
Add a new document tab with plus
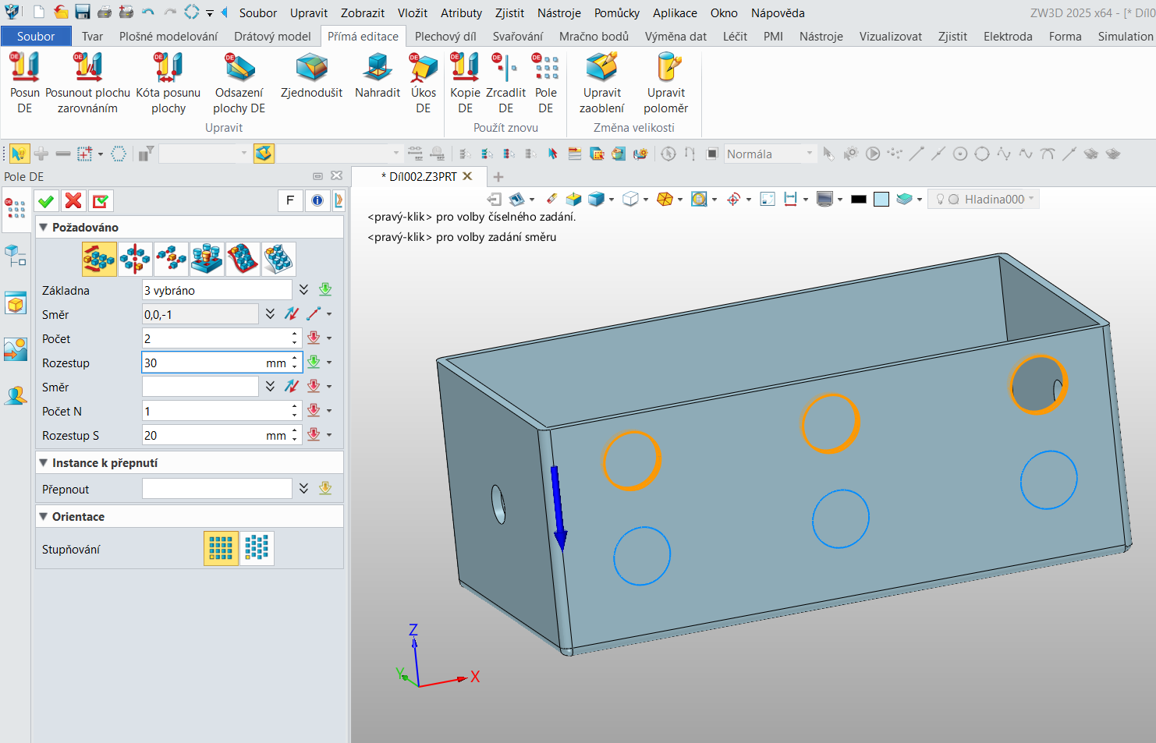click(x=498, y=177)
